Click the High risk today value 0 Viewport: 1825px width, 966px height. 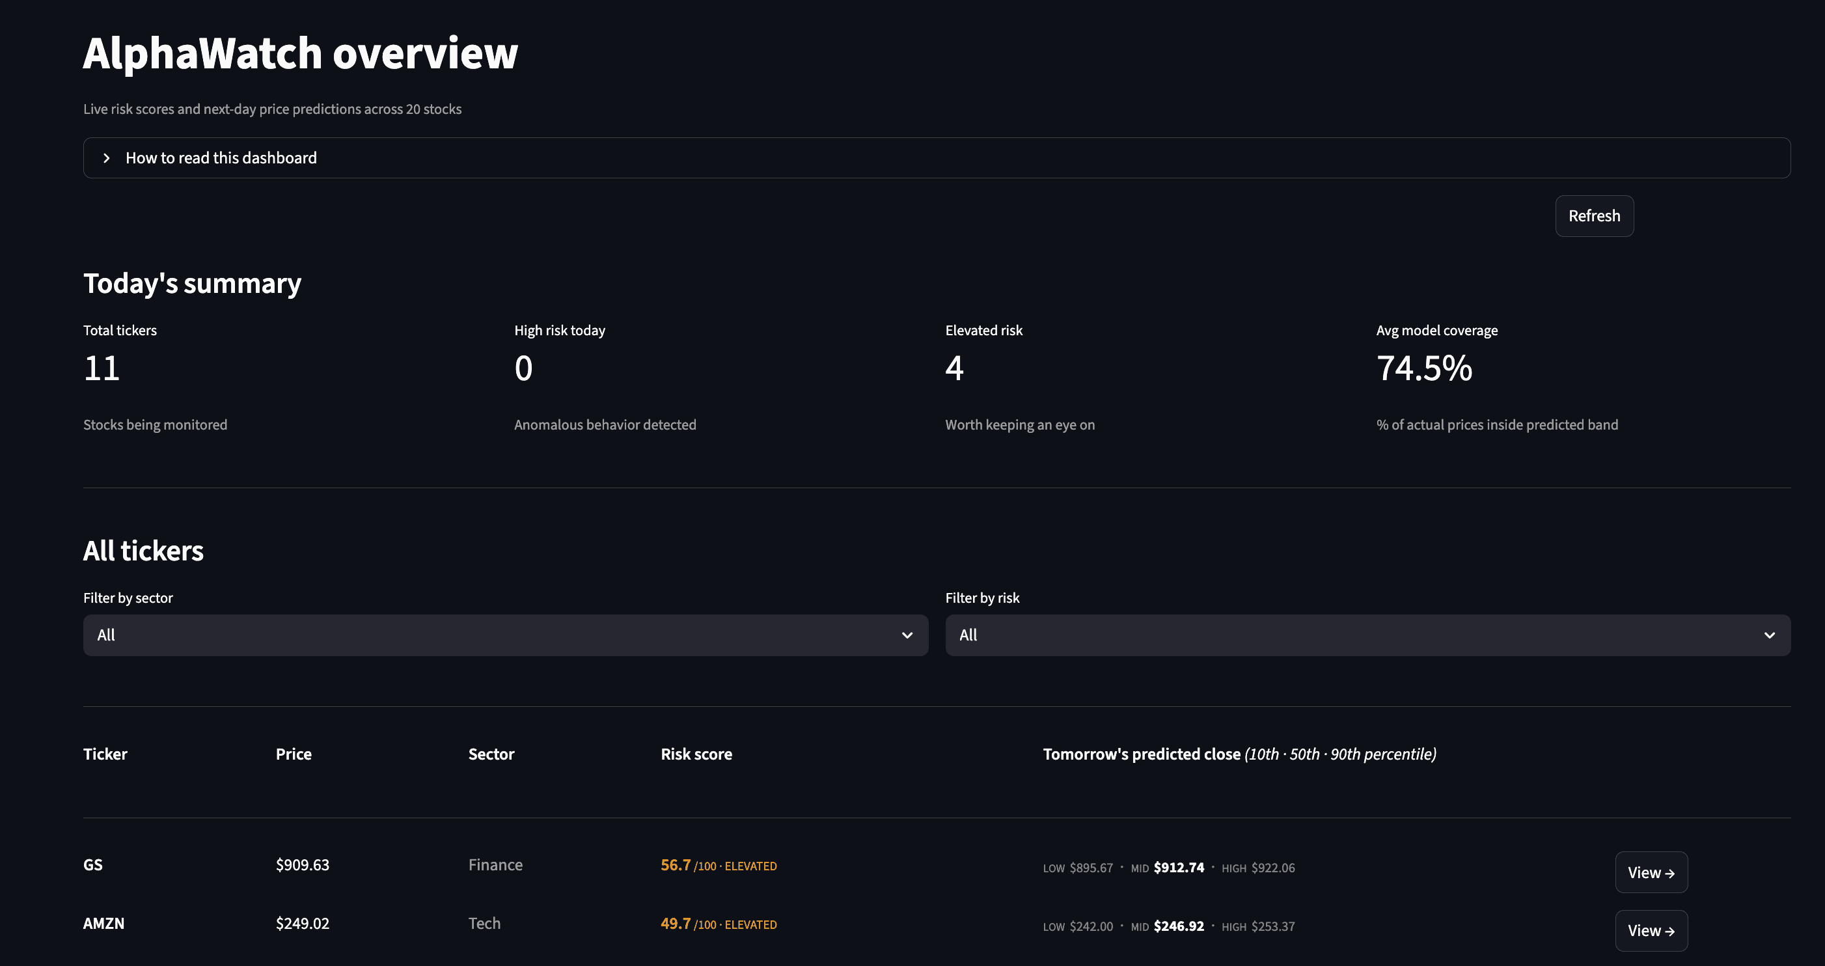point(523,368)
